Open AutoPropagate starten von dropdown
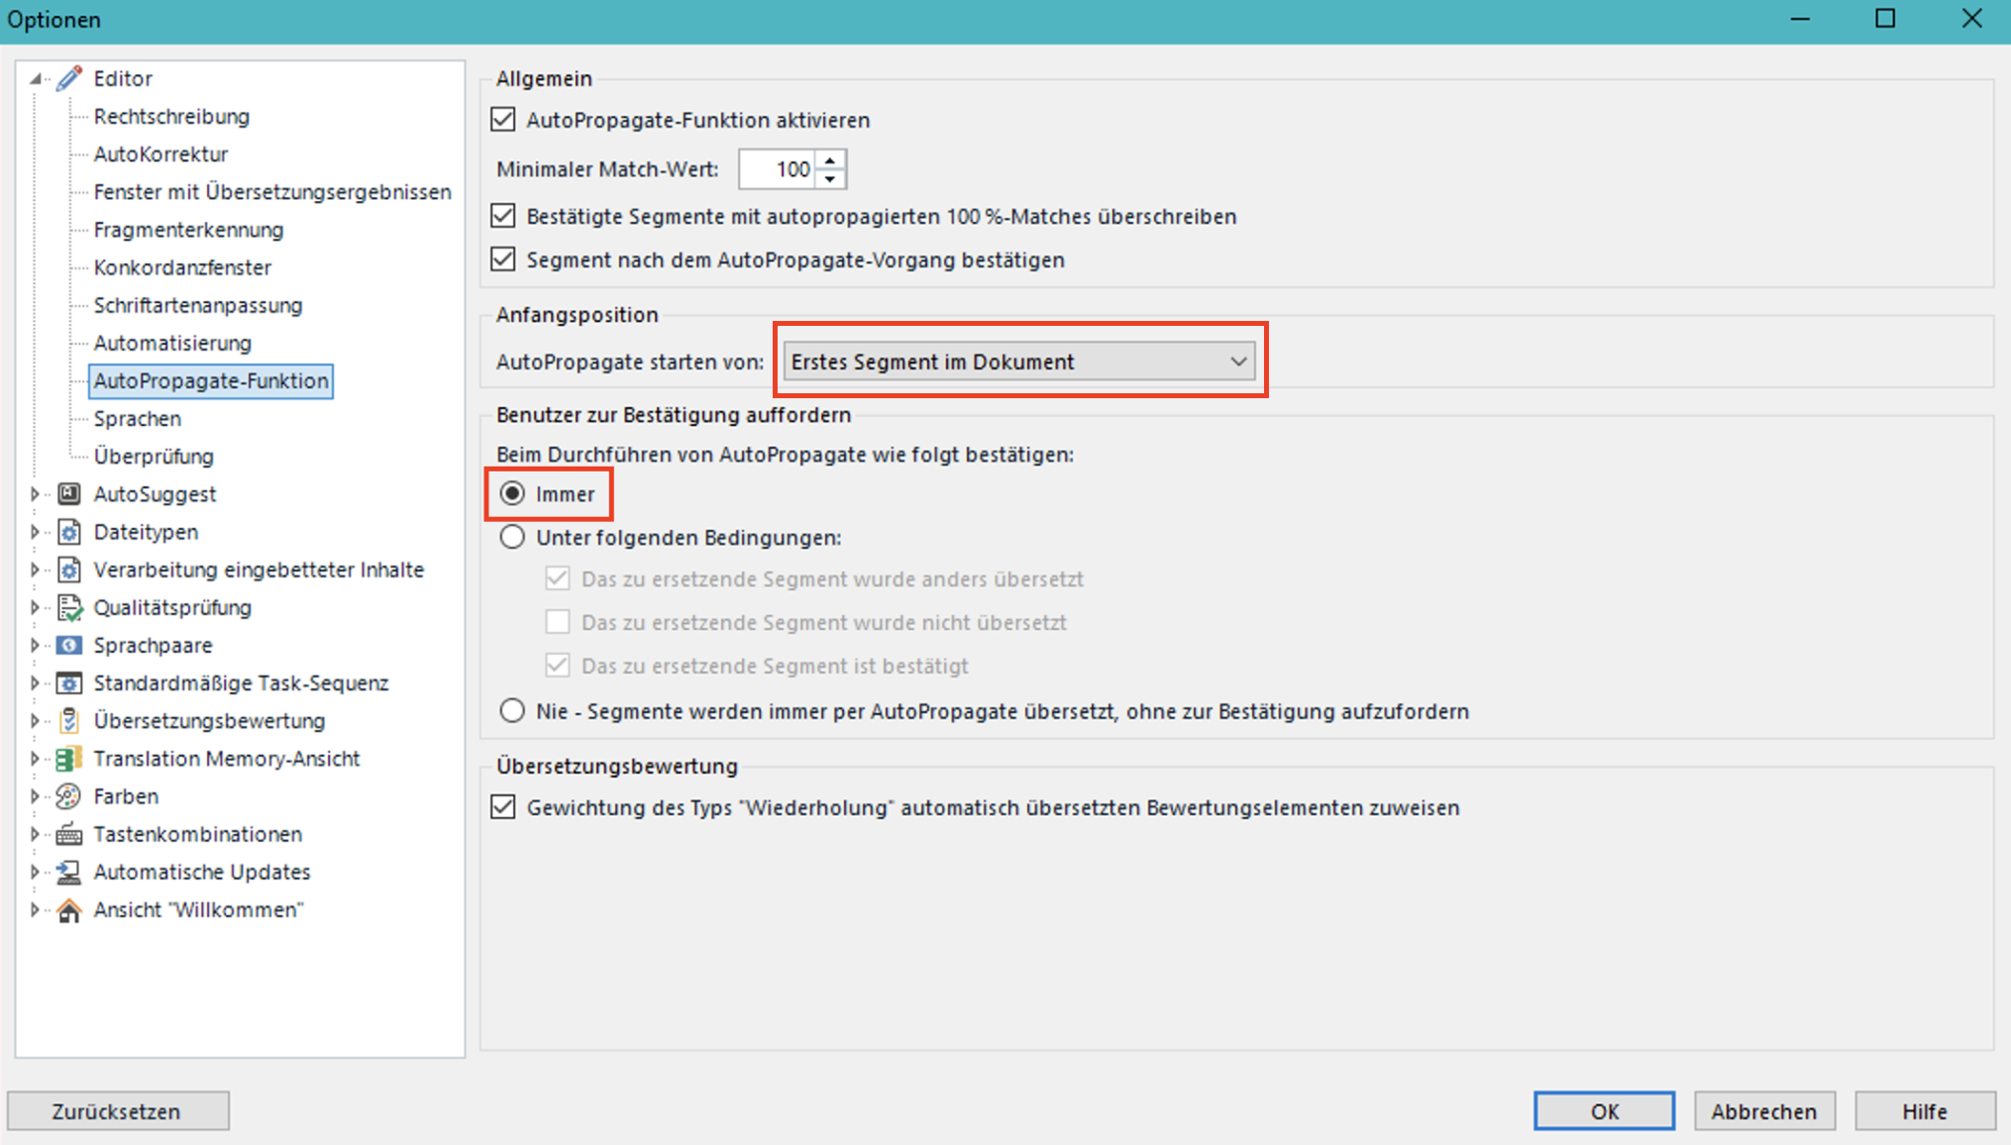 click(1018, 362)
